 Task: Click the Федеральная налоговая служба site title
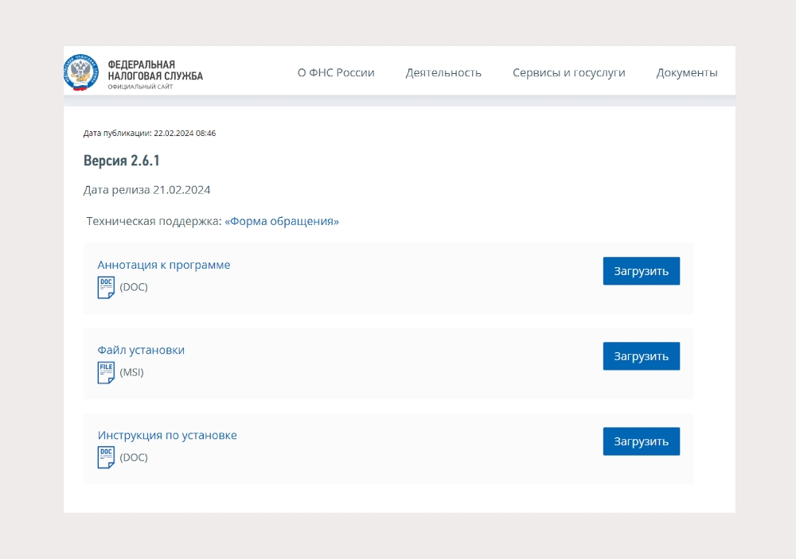click(154, 71)
